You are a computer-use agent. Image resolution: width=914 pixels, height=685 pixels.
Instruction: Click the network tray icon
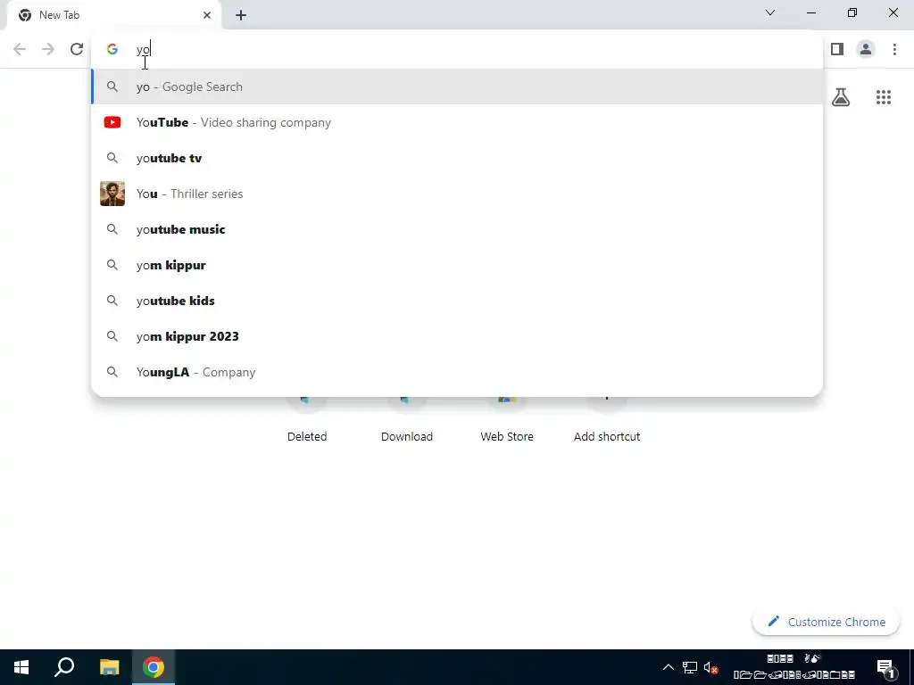(690, 667)
